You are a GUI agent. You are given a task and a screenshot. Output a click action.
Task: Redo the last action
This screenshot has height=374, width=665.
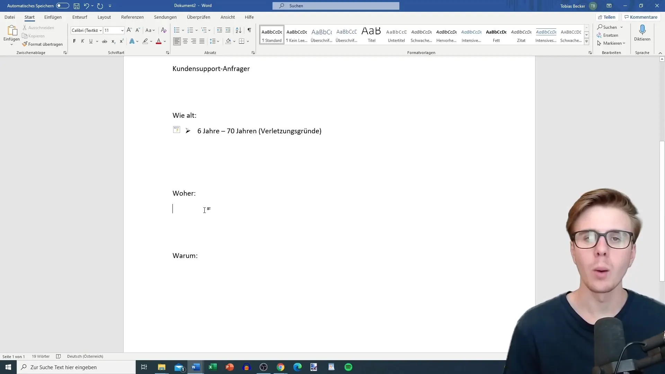click(100, 6)
